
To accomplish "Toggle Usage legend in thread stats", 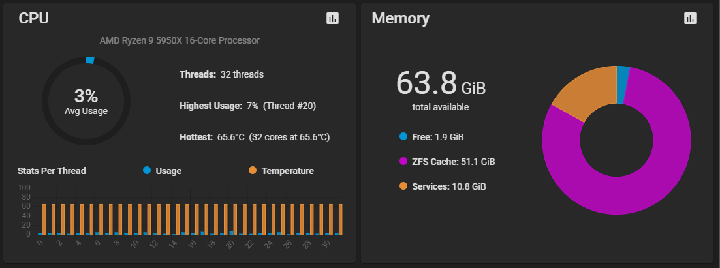I will 168,171.
